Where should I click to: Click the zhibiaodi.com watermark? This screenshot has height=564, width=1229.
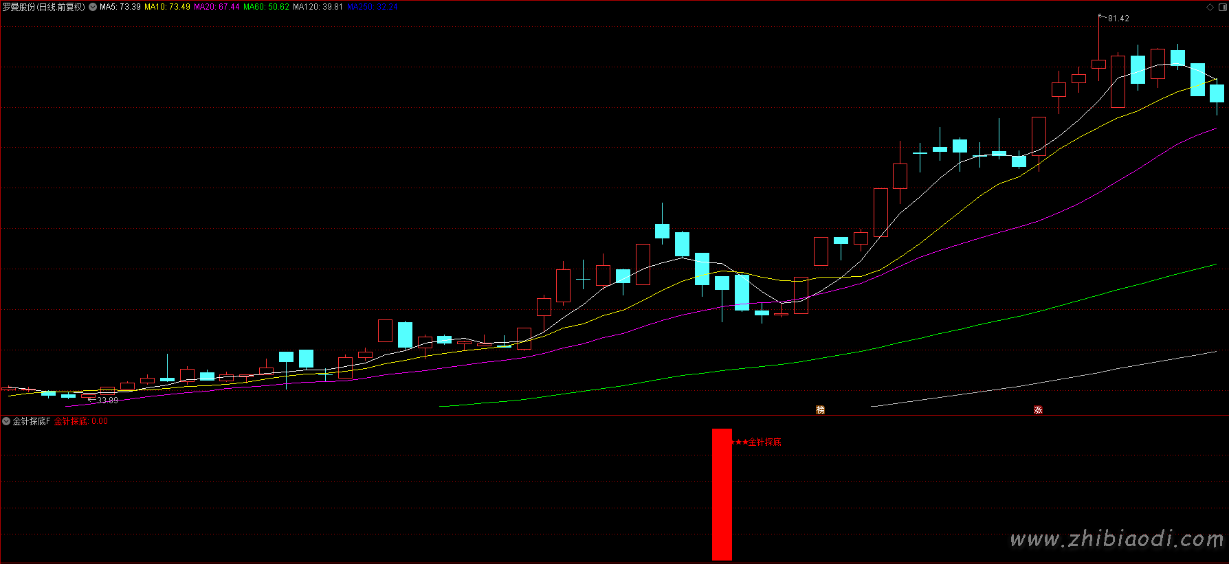click(x=1117, y=539)
